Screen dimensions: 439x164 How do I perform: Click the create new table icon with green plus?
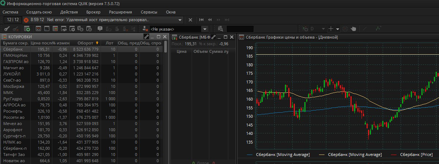(27, 29)
